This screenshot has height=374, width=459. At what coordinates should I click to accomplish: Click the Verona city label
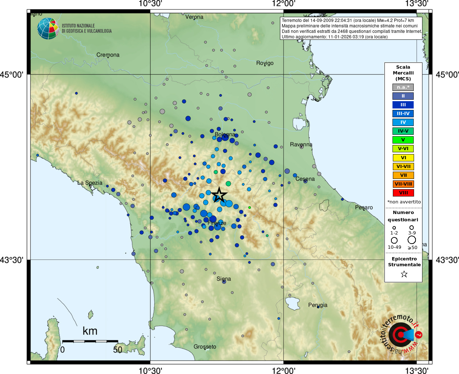[x=194, y=17]
